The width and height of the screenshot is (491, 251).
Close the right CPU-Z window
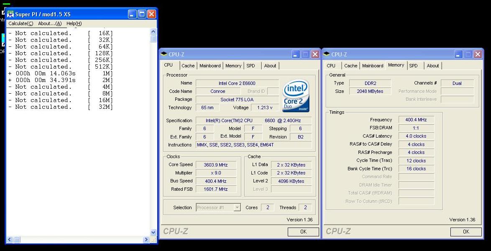pos(478,54)
